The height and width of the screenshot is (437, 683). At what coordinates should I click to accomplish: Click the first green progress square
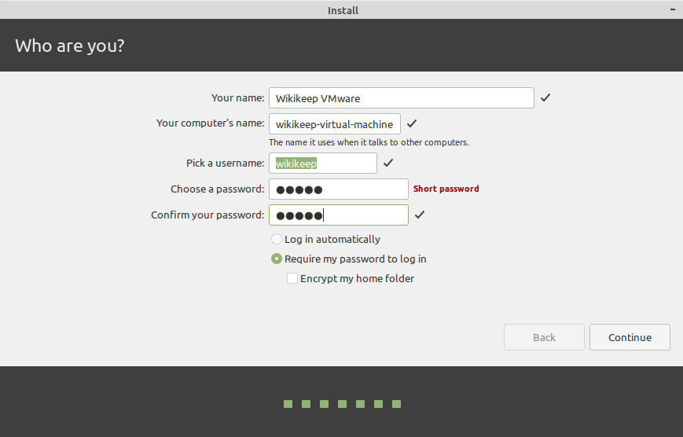(288, 404)
